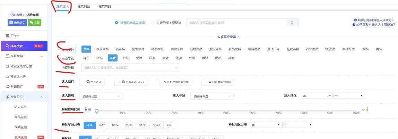This screenshot has width=398, height=139.
Task: Select the 抖音号或主页链接 radio option
Action: (x=153, y=23)
